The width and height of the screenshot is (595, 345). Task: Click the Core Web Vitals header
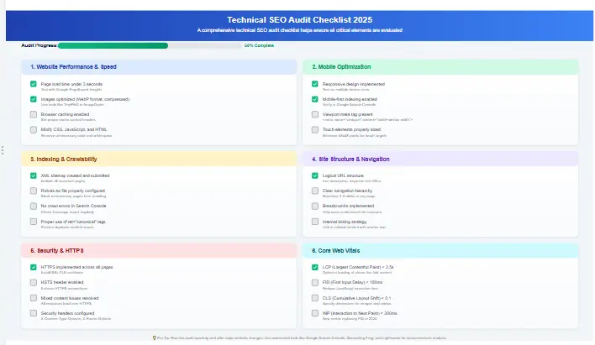click(440, 251)
